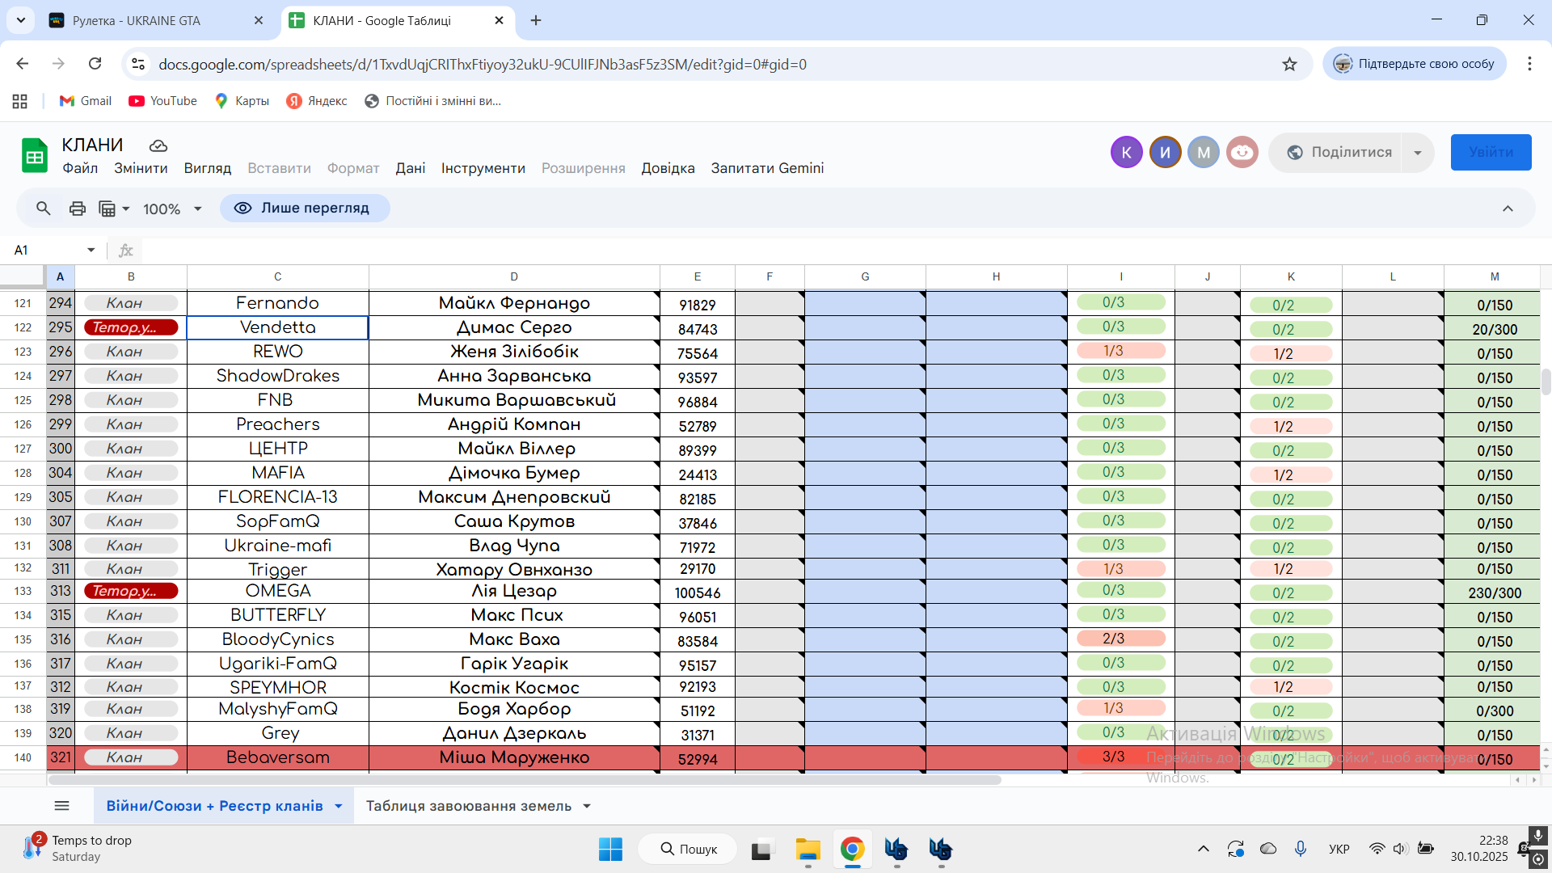Expand the Name Box A1 dropdown
The width and height of the screenshot is (1552, 873).
[91, 251]
